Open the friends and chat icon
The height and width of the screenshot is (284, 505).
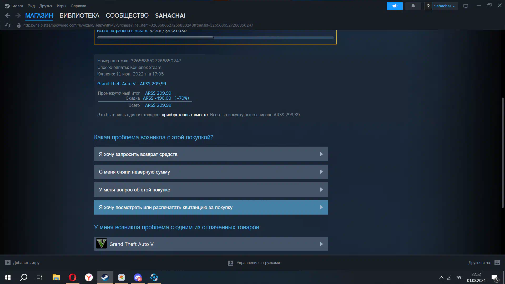497,263
